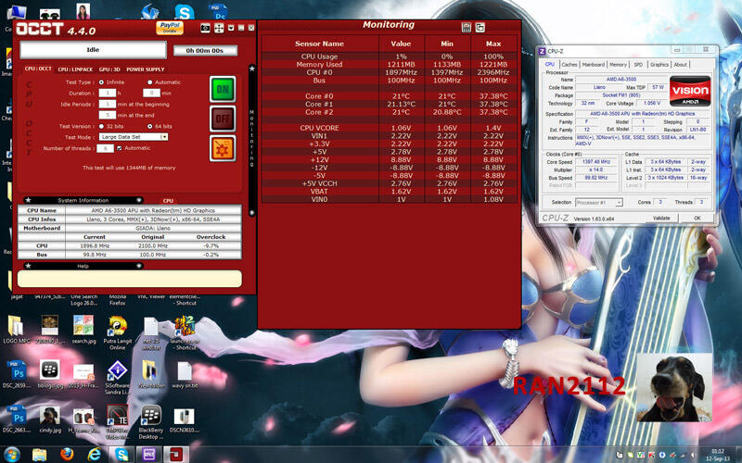742x463 pixels.
Task: Click round arrow at bottom of Monitoring strip
Action: (x=252, y=213)
